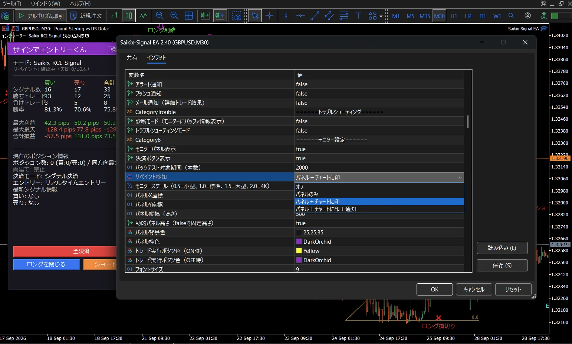Open the user account profile icon

pos(527,16)
